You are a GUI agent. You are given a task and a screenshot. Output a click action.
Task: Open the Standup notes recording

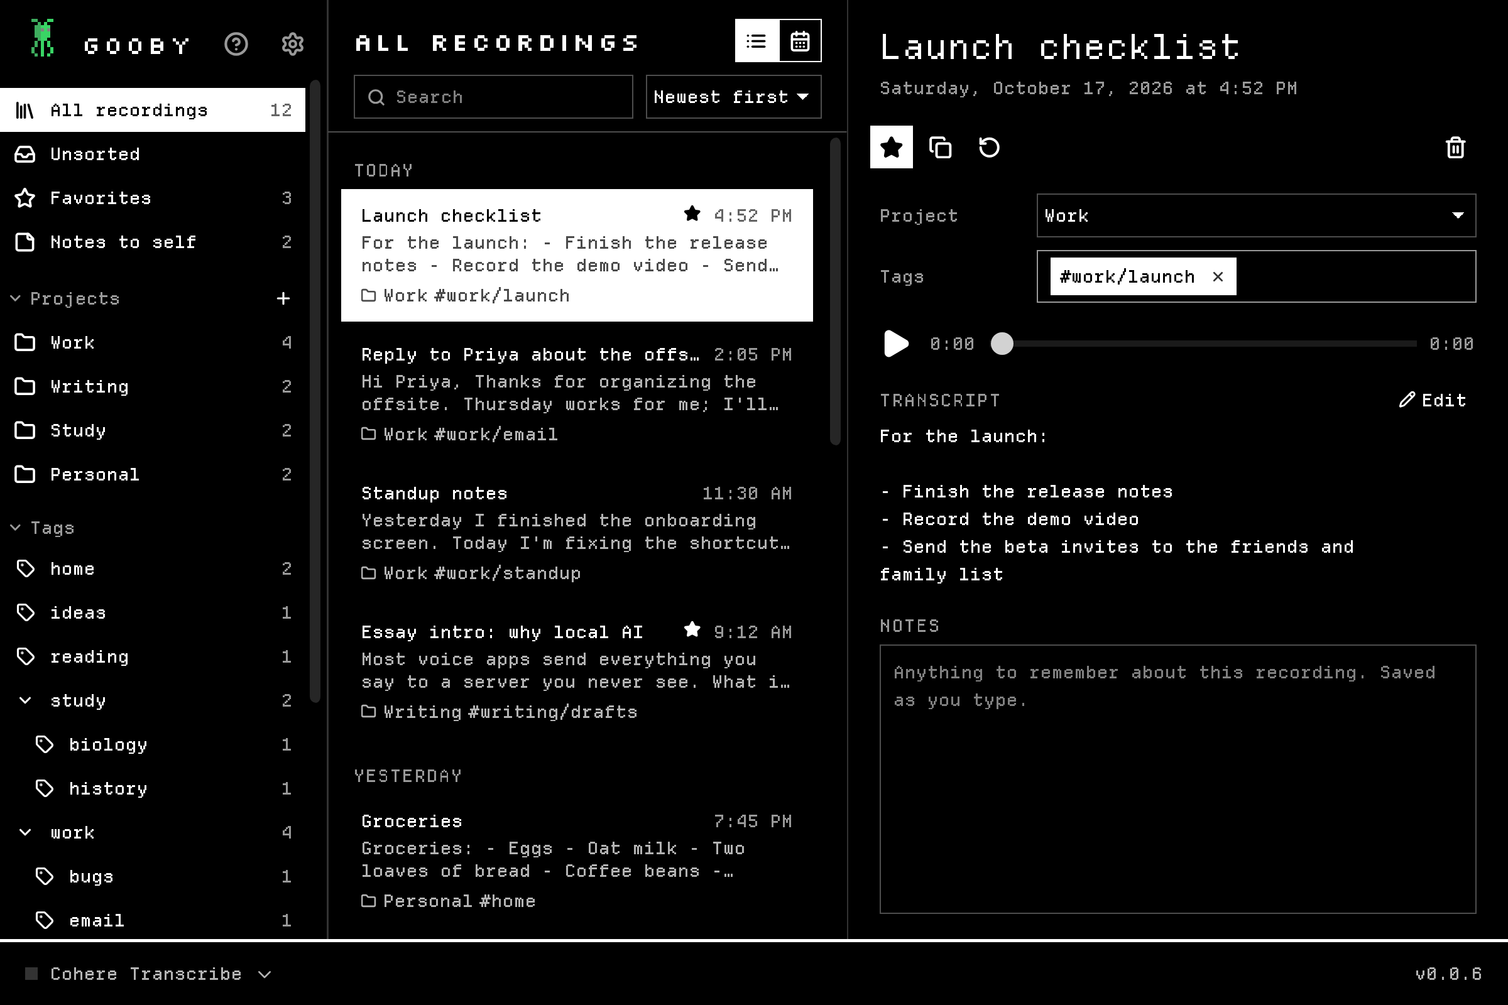[x=577, y=533]
